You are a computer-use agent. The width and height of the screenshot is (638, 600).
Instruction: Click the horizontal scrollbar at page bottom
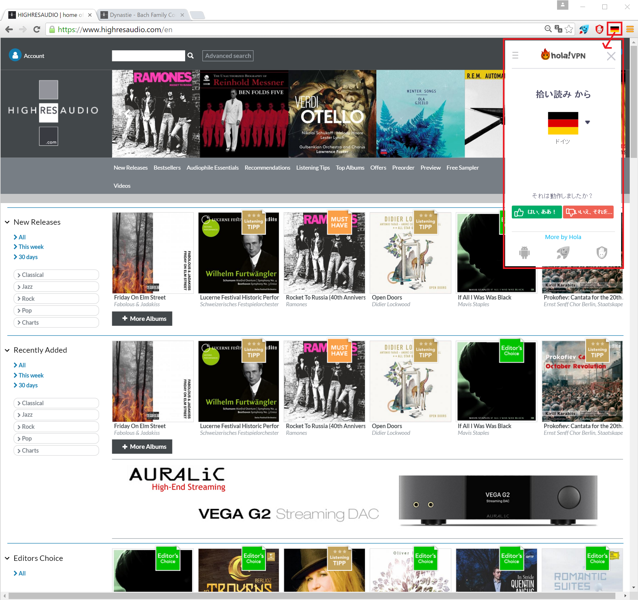point(311,596)
